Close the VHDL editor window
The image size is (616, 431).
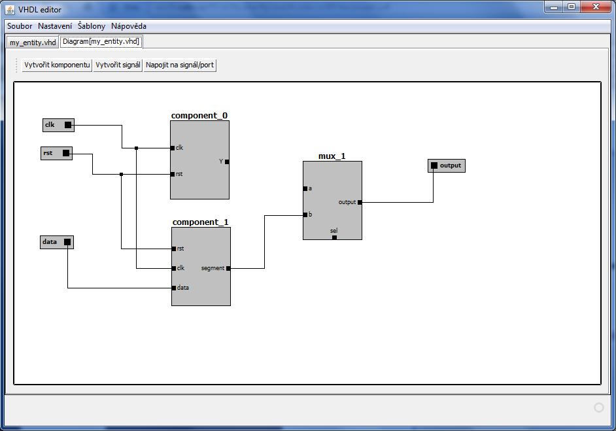point(596,7)
